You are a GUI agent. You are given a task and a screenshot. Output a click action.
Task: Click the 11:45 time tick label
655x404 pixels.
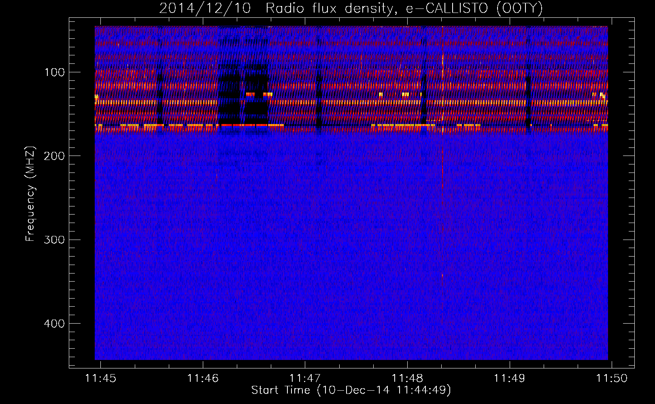[x=100, y=378]
